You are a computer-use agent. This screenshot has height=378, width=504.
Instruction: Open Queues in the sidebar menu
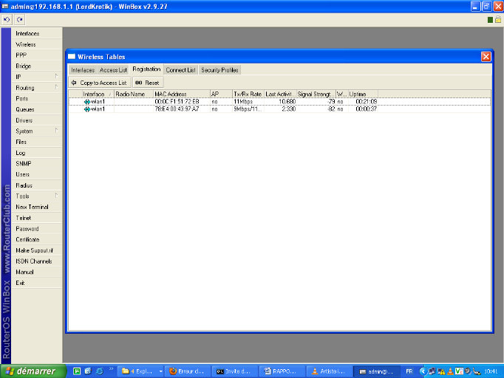36,109
